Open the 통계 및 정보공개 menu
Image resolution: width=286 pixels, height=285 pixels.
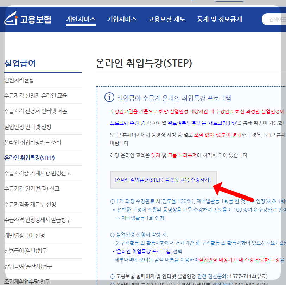(220, 19)
